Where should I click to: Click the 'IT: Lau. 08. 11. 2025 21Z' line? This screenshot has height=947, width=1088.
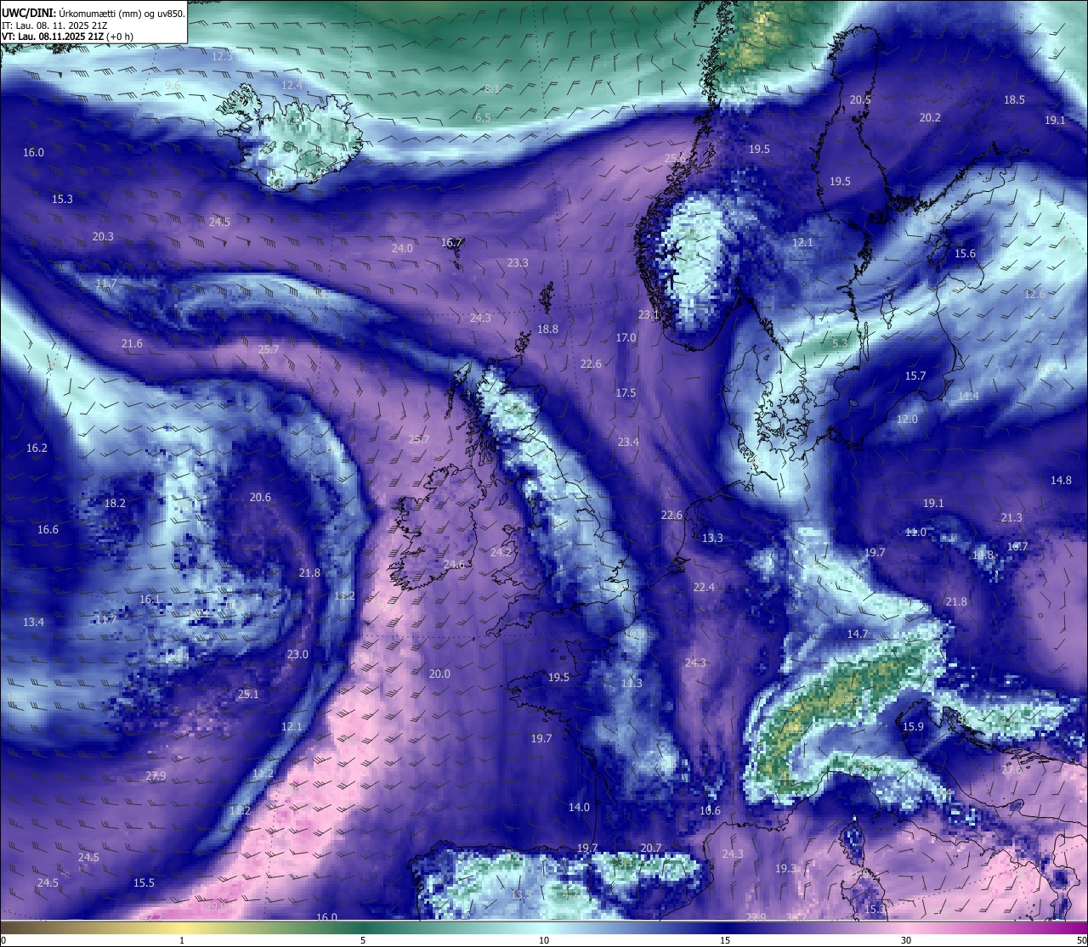coord(54,25)
